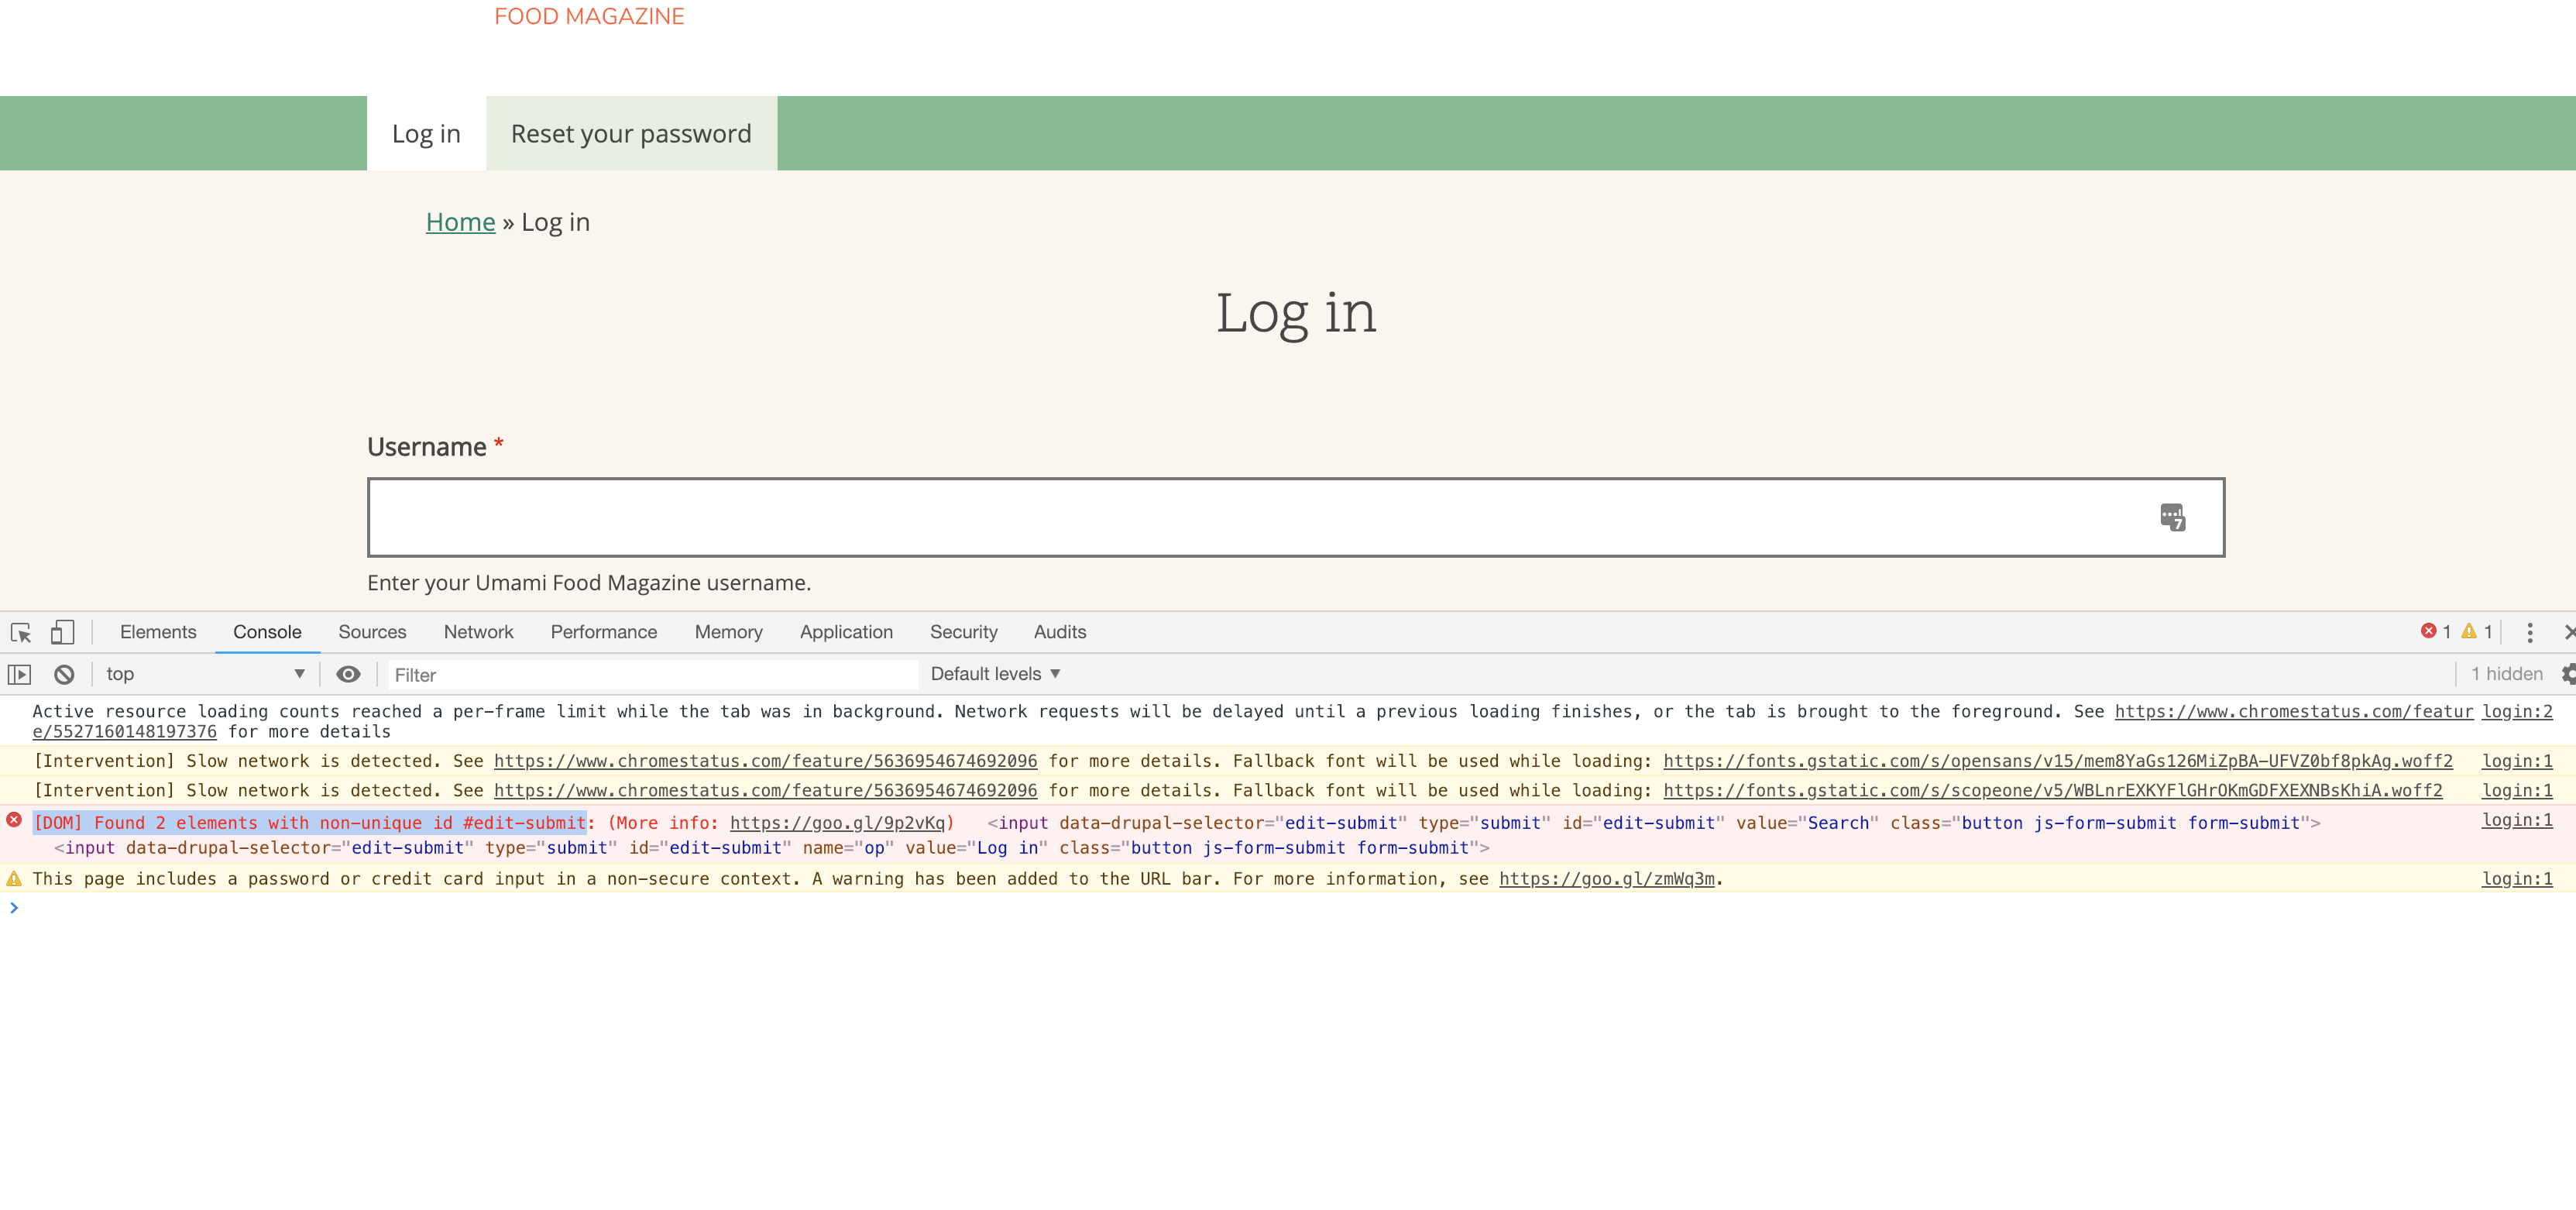The height and width of the screenshot is (1210, 2576).
Task: Click the Enter your Umami username help text
Action: click(588, 583)
